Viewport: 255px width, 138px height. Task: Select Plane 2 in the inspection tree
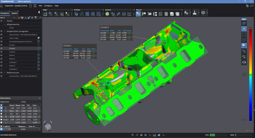pos(12,59)
